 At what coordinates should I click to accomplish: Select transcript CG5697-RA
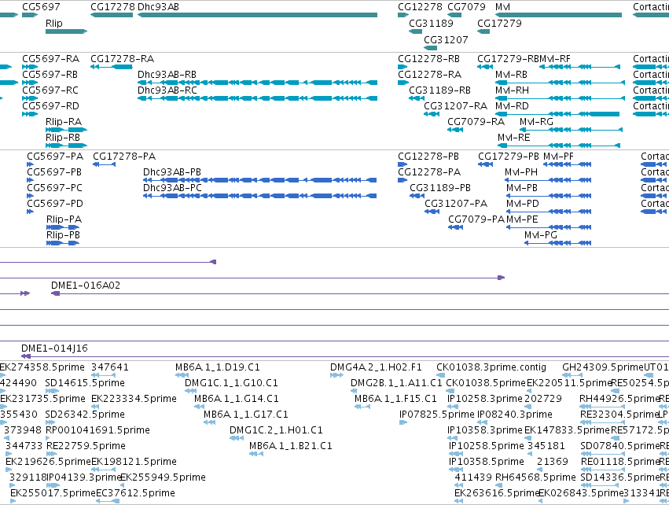[30, 67]
